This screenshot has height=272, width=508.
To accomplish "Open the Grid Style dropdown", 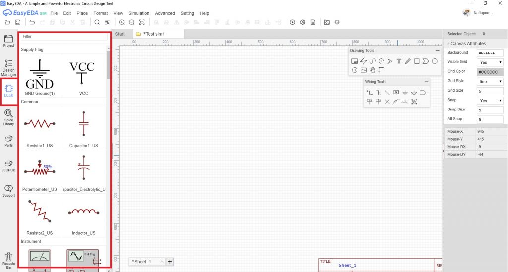I will [490, 82].
